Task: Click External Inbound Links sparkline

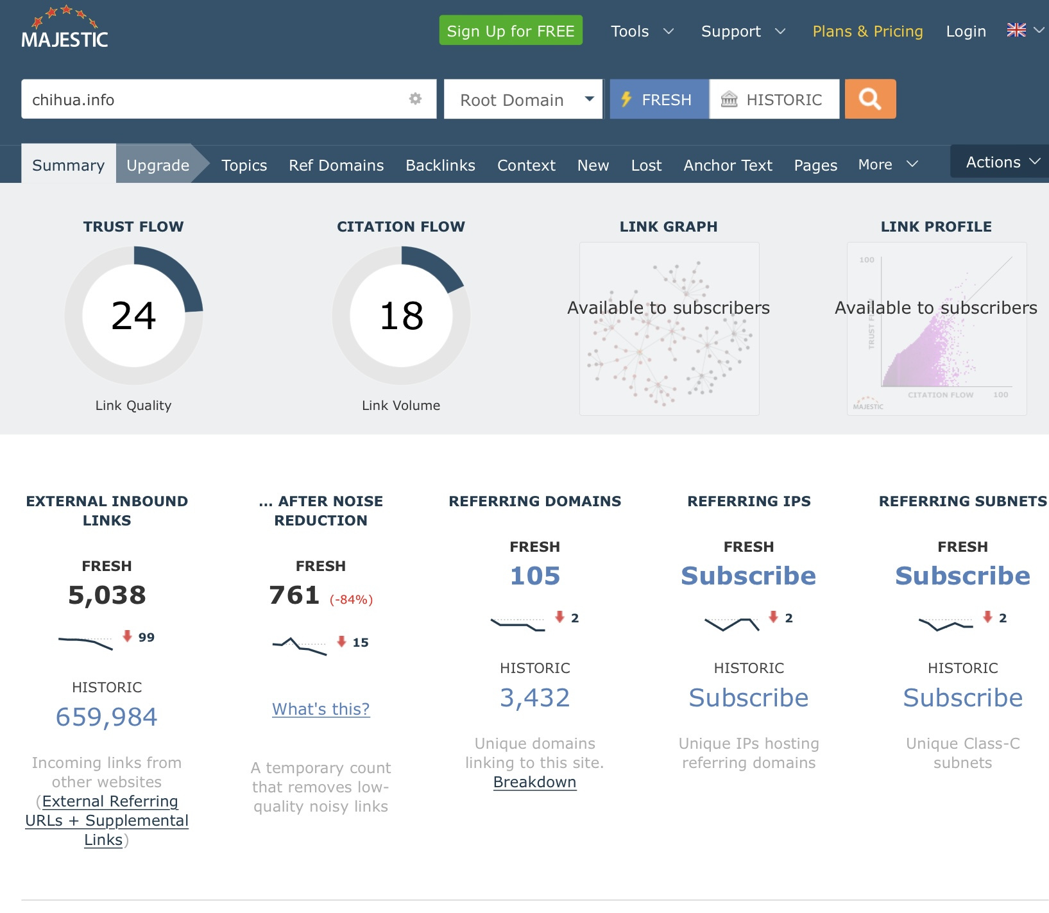Action: click(85, 643)
